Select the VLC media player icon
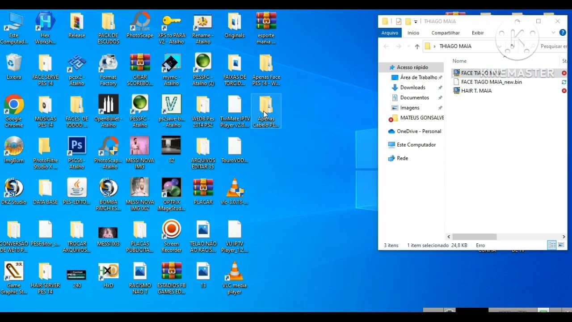Screen dimensions: 572x322 point(235,278)
